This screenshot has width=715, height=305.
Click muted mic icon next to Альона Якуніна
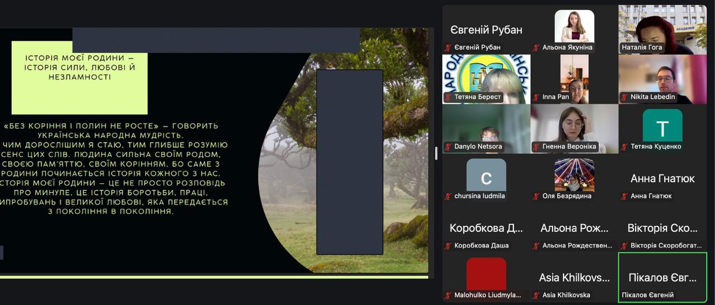(x=536, y=47)
